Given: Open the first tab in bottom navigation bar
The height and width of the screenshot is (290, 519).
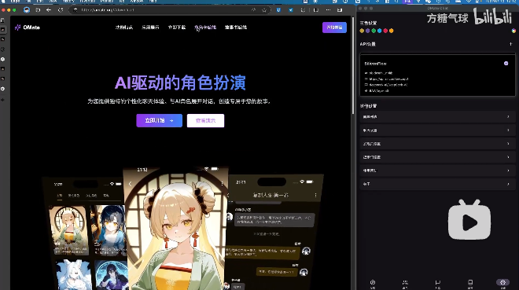Looking at the screenshot, I should click(373, 283).
